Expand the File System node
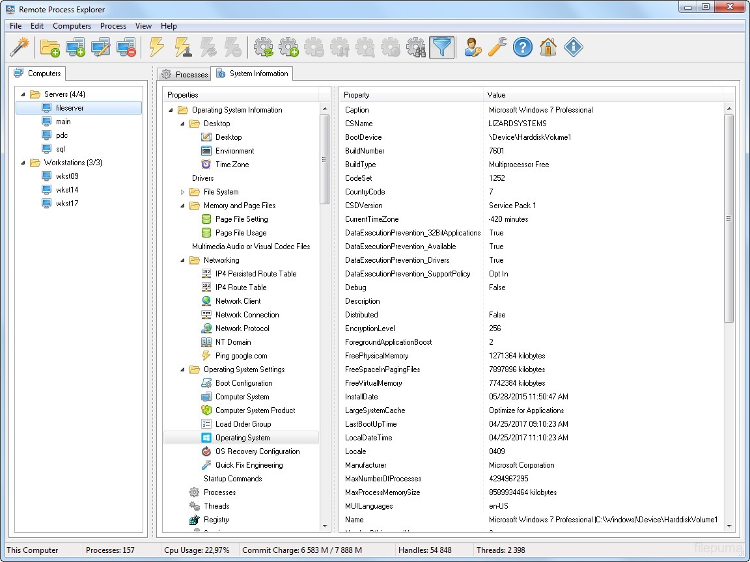The height and width of the screenshot is (562, 750). pos(183,192)
